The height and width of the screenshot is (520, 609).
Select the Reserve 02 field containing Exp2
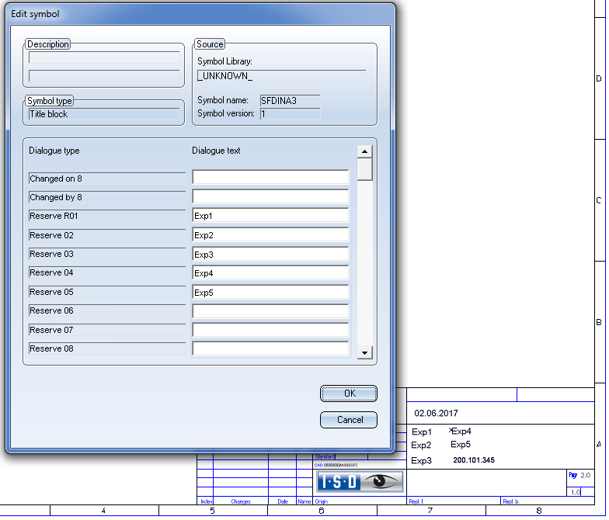(x=270, y=234)
